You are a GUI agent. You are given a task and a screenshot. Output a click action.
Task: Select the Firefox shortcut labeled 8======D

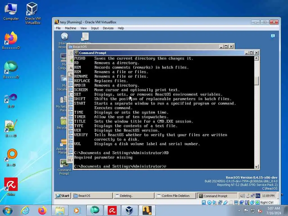(11, 40)
